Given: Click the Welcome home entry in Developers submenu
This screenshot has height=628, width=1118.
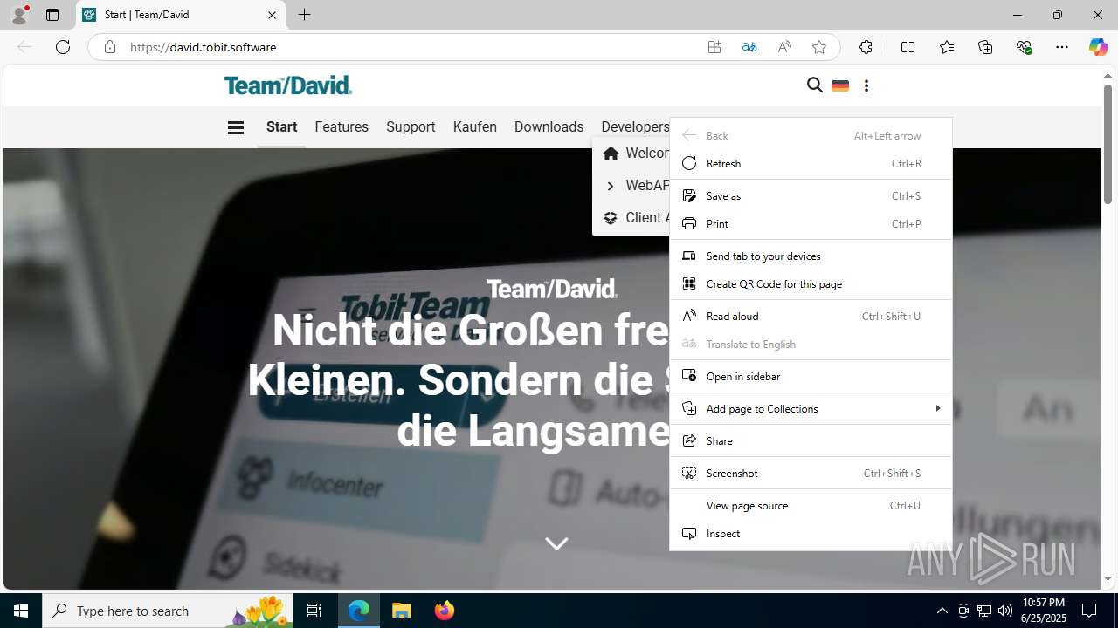Looking at the screenshot, I should tap(631, 154).
